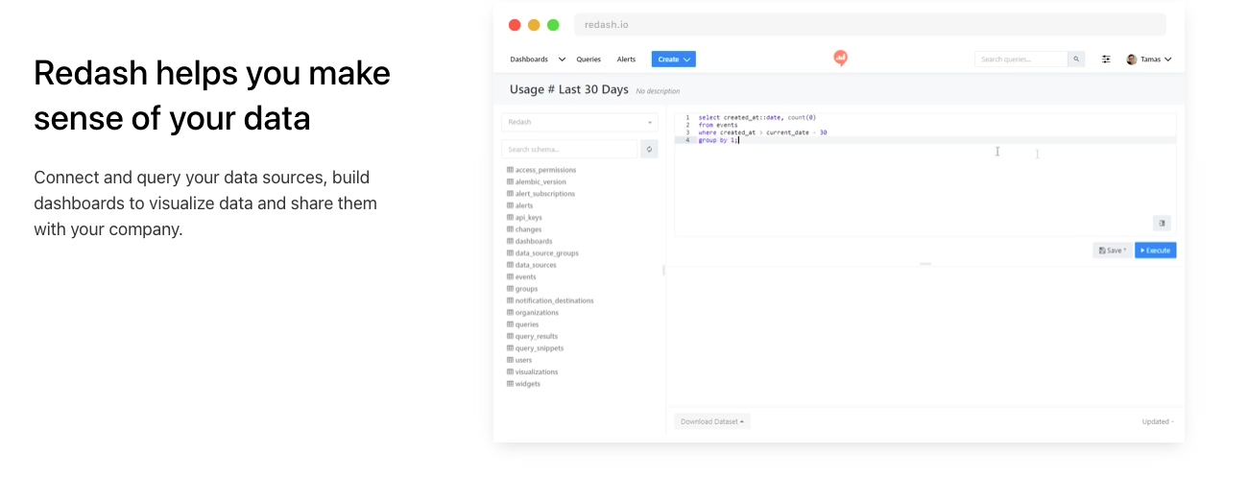The height and width of the screenshot is (478, 1249).
Task: Click Tamas's profile avatar
Action: (x=1131, y=60)
